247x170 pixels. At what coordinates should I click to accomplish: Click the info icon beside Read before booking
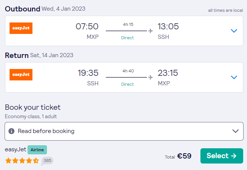tap(11, 131)
